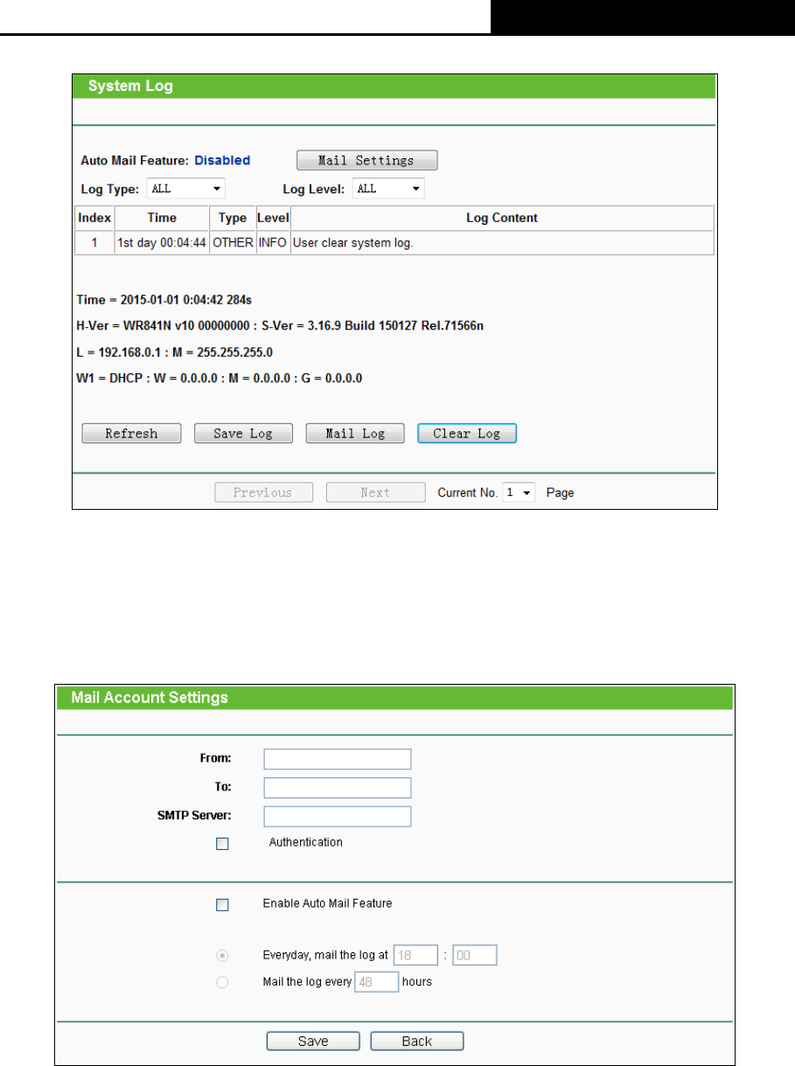795x1066 pixels.
Task: Click the Time column header
Action: coord(162,218)
